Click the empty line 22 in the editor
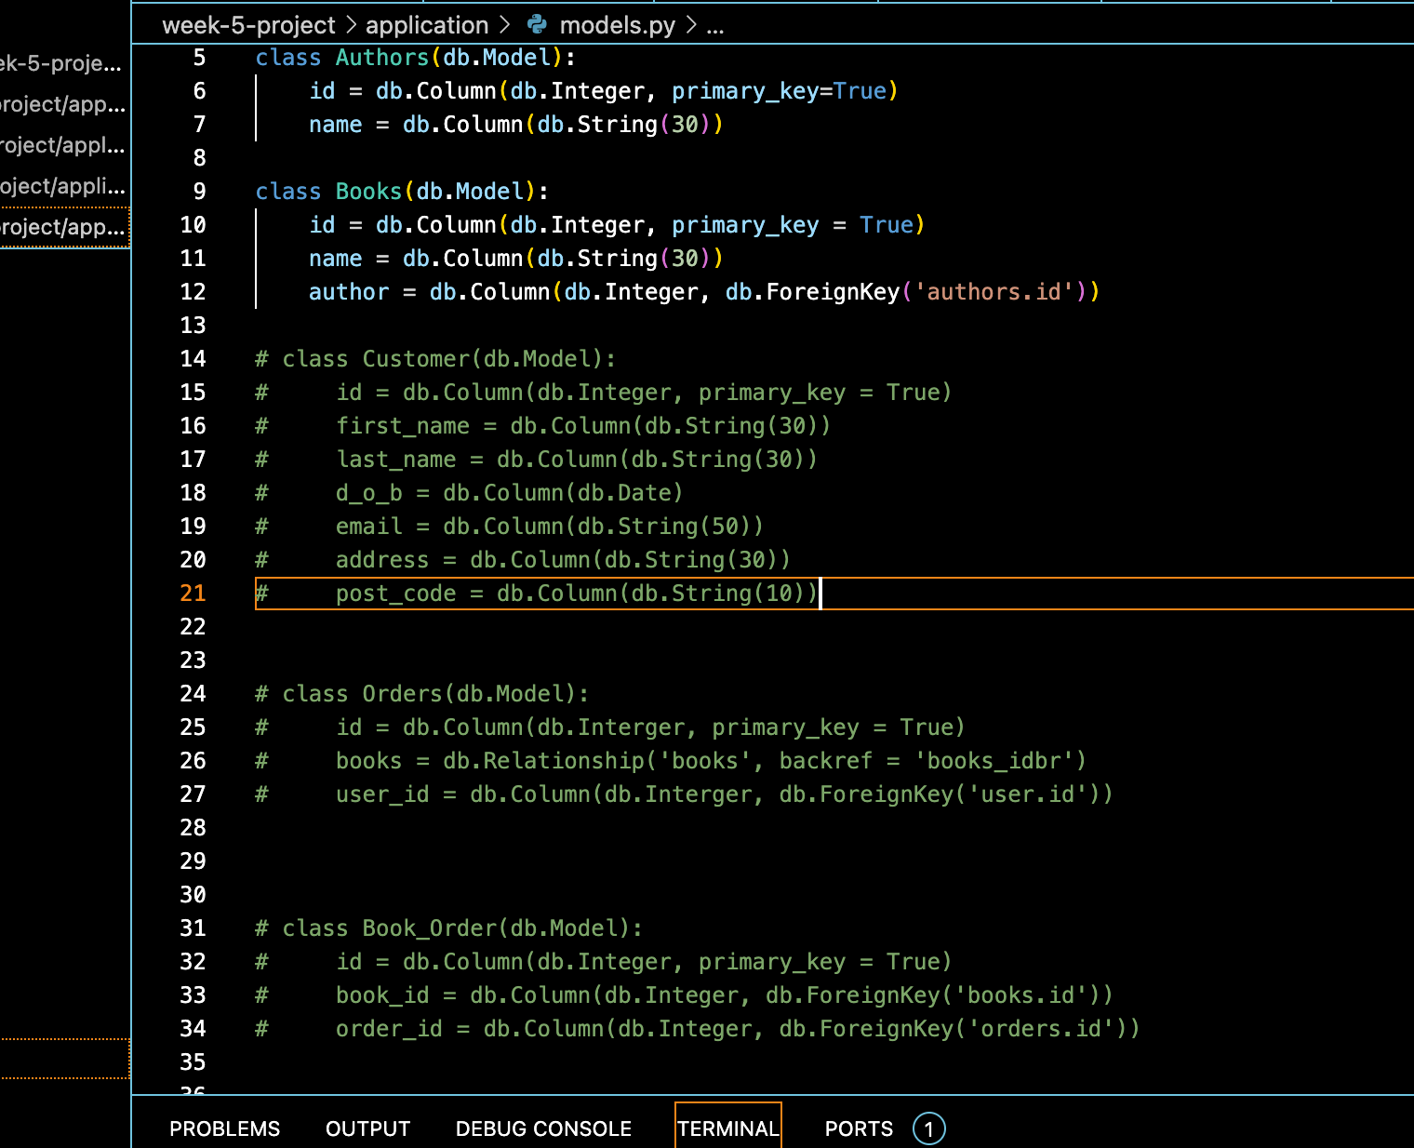 [x=834, y=627]
